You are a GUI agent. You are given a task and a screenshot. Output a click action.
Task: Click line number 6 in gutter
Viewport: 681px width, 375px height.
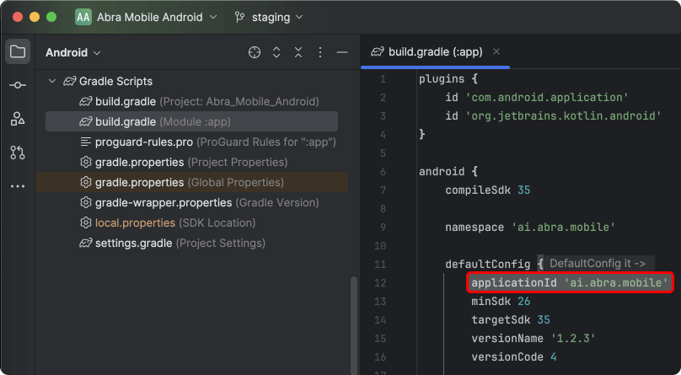pos(383,172)
